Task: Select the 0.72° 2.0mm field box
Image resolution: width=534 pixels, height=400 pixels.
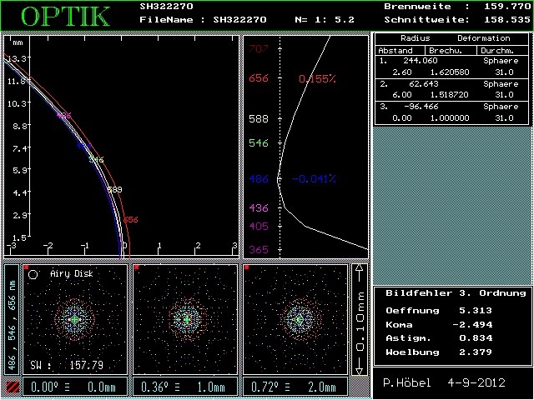Action: pos(294,387)
